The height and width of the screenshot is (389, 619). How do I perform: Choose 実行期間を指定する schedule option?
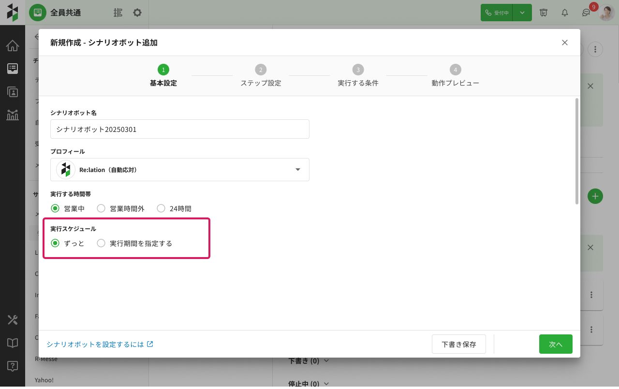101,244
